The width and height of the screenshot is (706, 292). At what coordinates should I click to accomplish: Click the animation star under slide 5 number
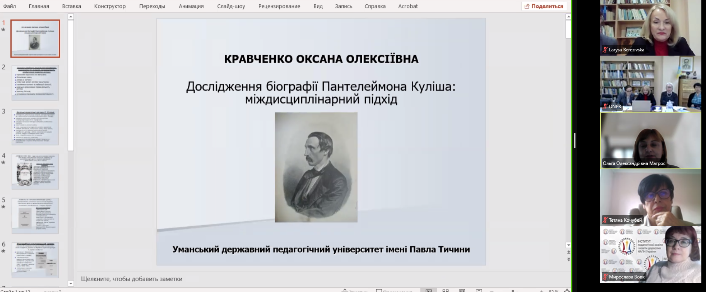coord(3,207)
